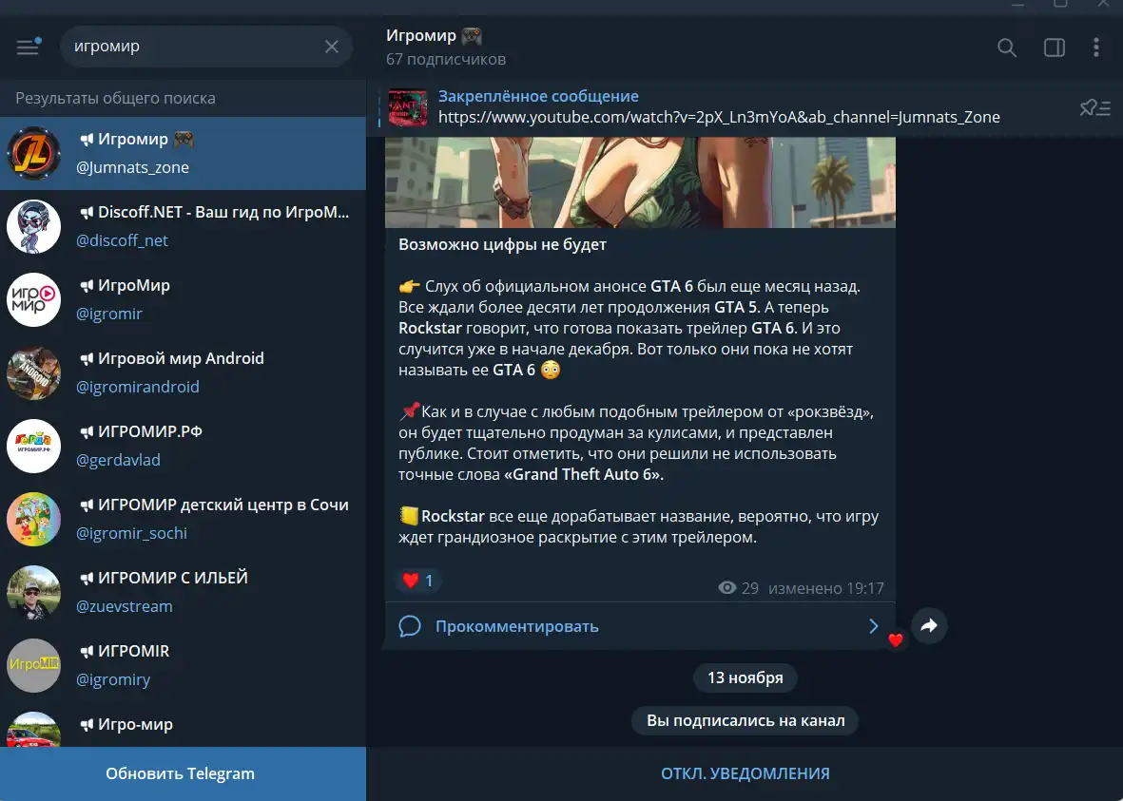Click the @gerdavlad username
Image resolution: width=1123 pixels, height=801 pixels.
(x=118, y=460)
